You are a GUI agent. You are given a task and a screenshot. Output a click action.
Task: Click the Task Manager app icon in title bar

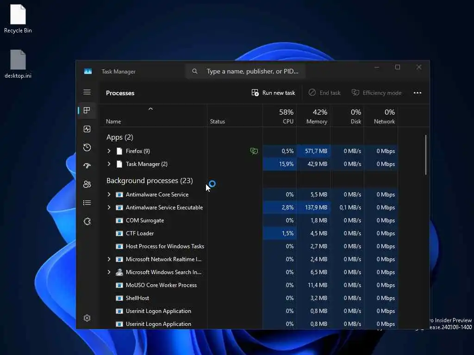[x=88, y=72]
